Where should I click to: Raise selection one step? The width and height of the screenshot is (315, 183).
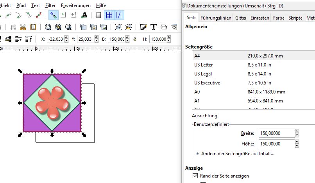[18, 39]
